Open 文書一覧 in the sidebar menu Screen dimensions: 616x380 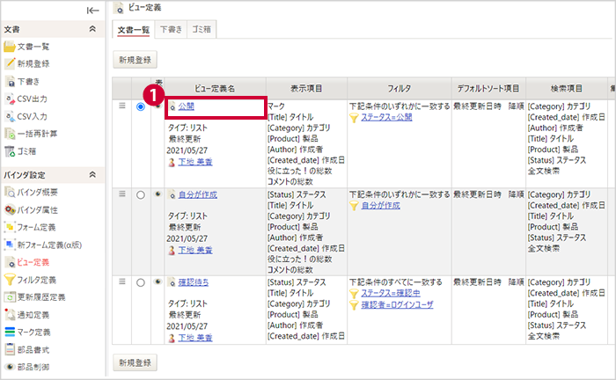pyautogui.click(x=33, y=47)
